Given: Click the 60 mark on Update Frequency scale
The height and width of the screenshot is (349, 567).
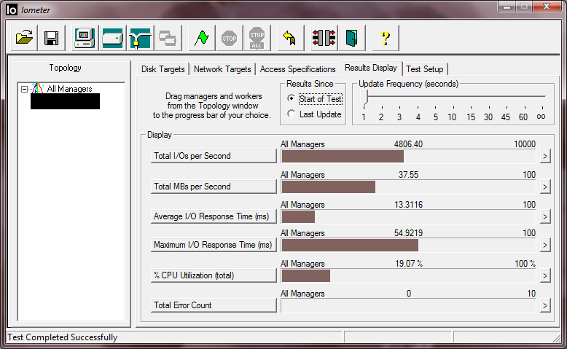Looking at the screenshot, I should click(x=523, y=117).
